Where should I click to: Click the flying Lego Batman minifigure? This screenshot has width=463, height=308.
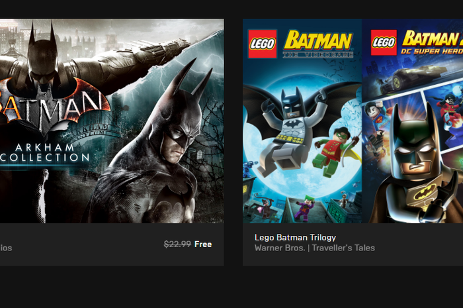(292, 130)
